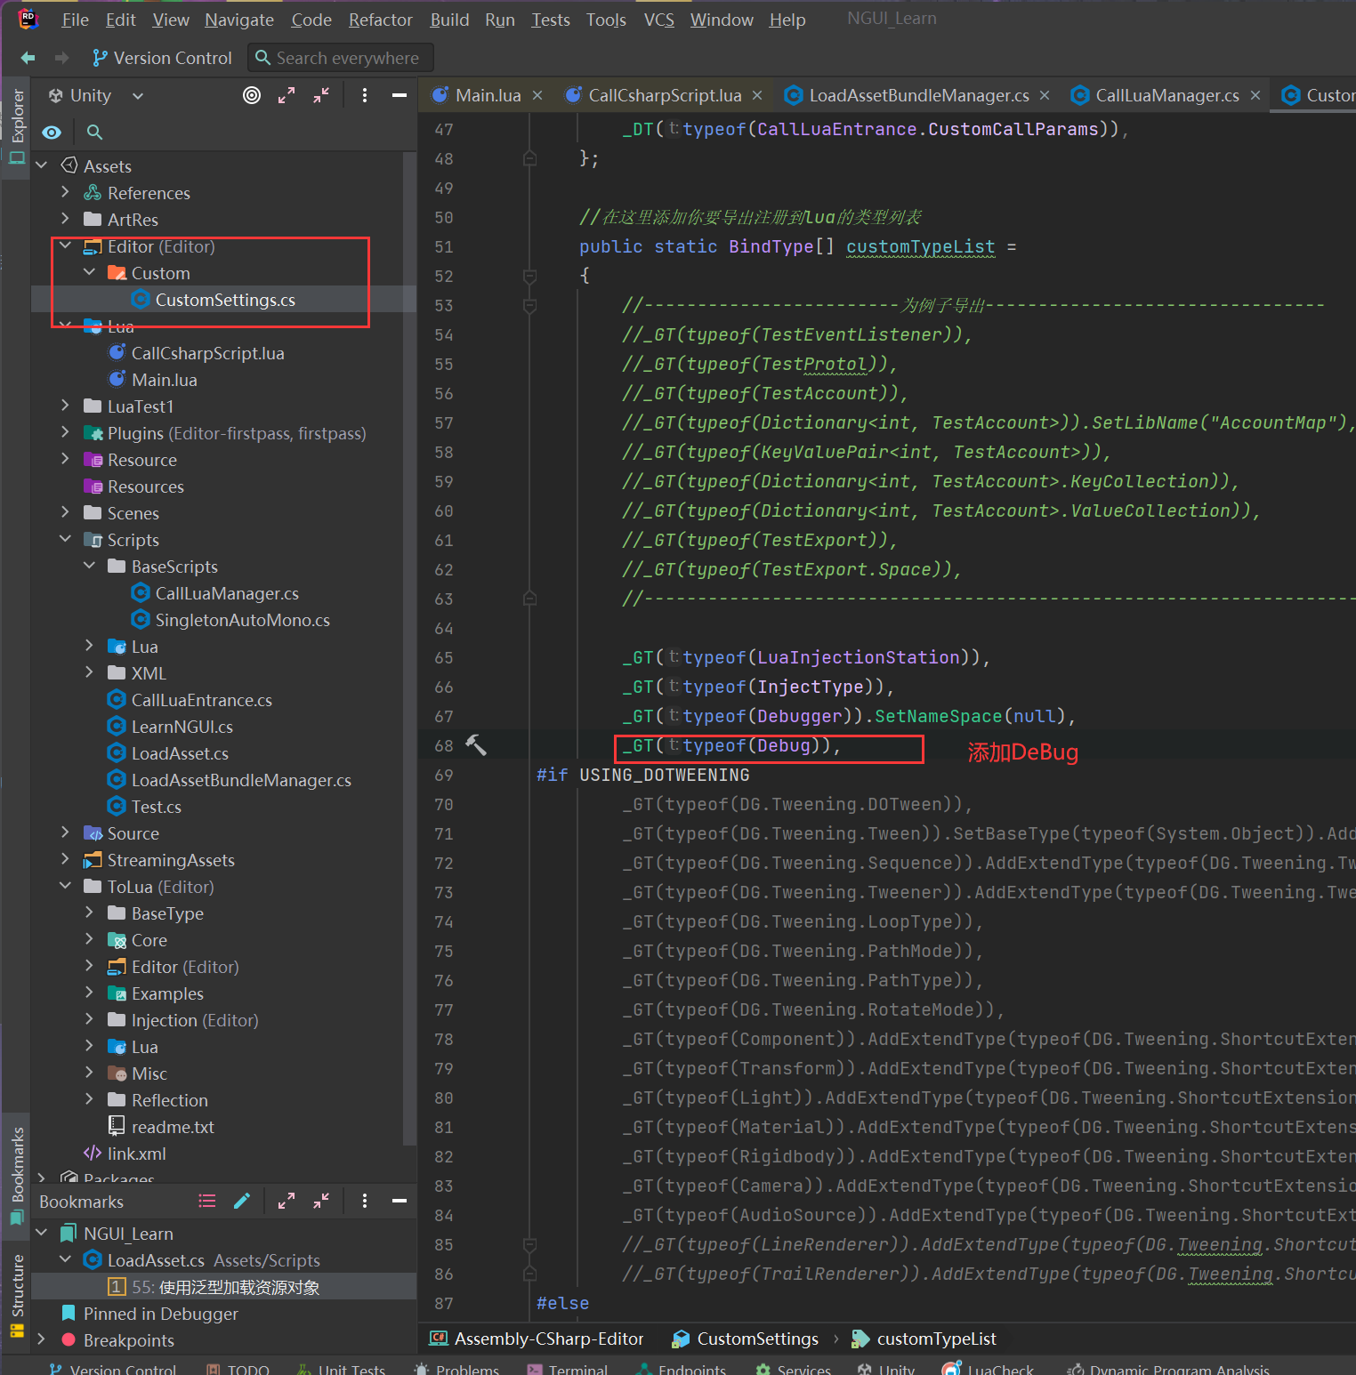Switch to the Main.lua editor tab
Viewport: 1356px width, 1375px height.
tap(488, 95)
